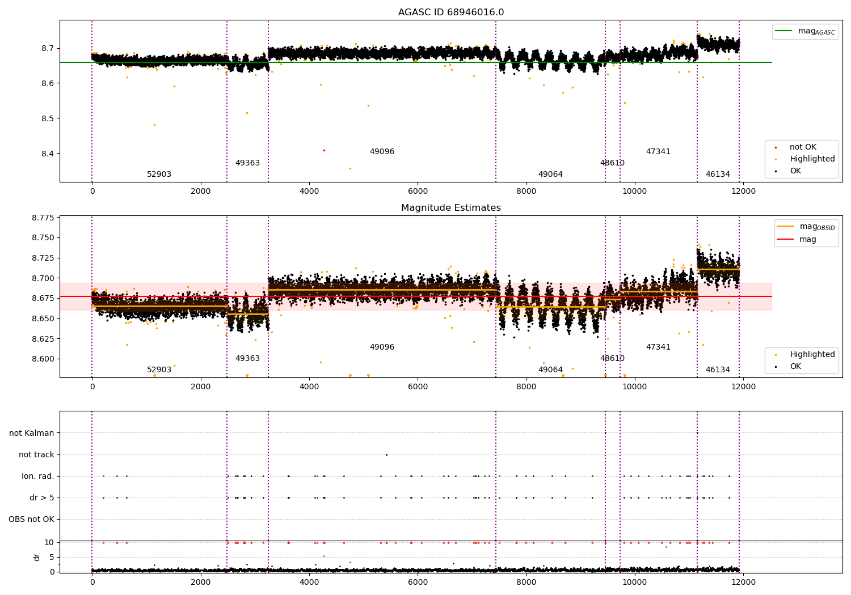Click the 'AGASC ID 68946016.0' plot title

click(451, 12)
